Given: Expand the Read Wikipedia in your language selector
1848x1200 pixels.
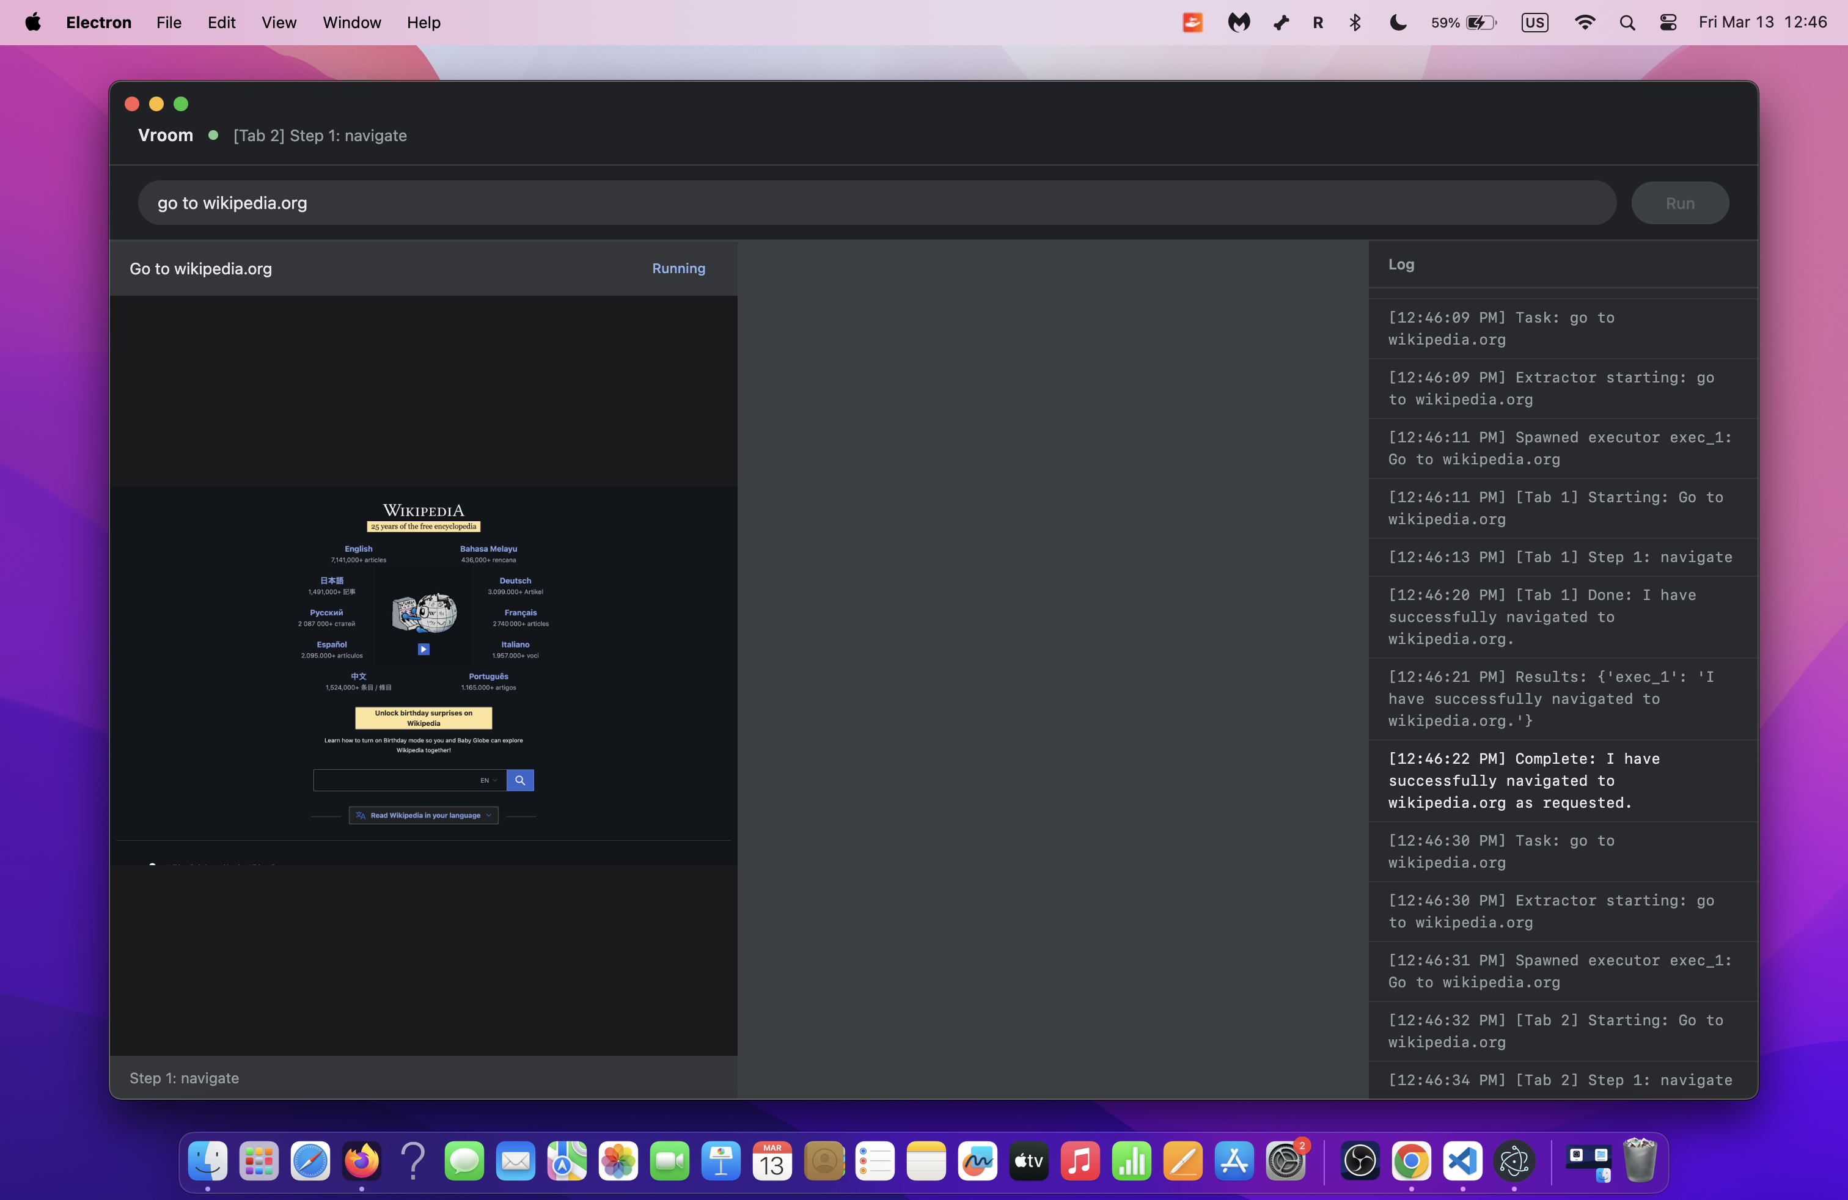Looking at the screenshot, I should [423, 815].
